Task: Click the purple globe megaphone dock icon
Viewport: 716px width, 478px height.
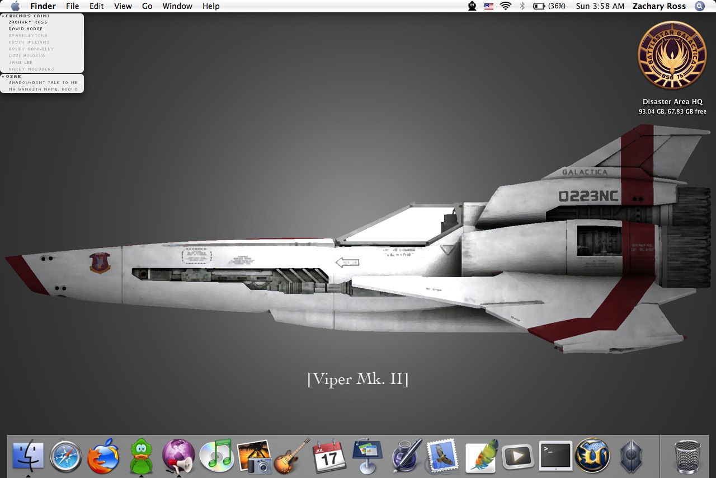Action: (x=178, y=456)
